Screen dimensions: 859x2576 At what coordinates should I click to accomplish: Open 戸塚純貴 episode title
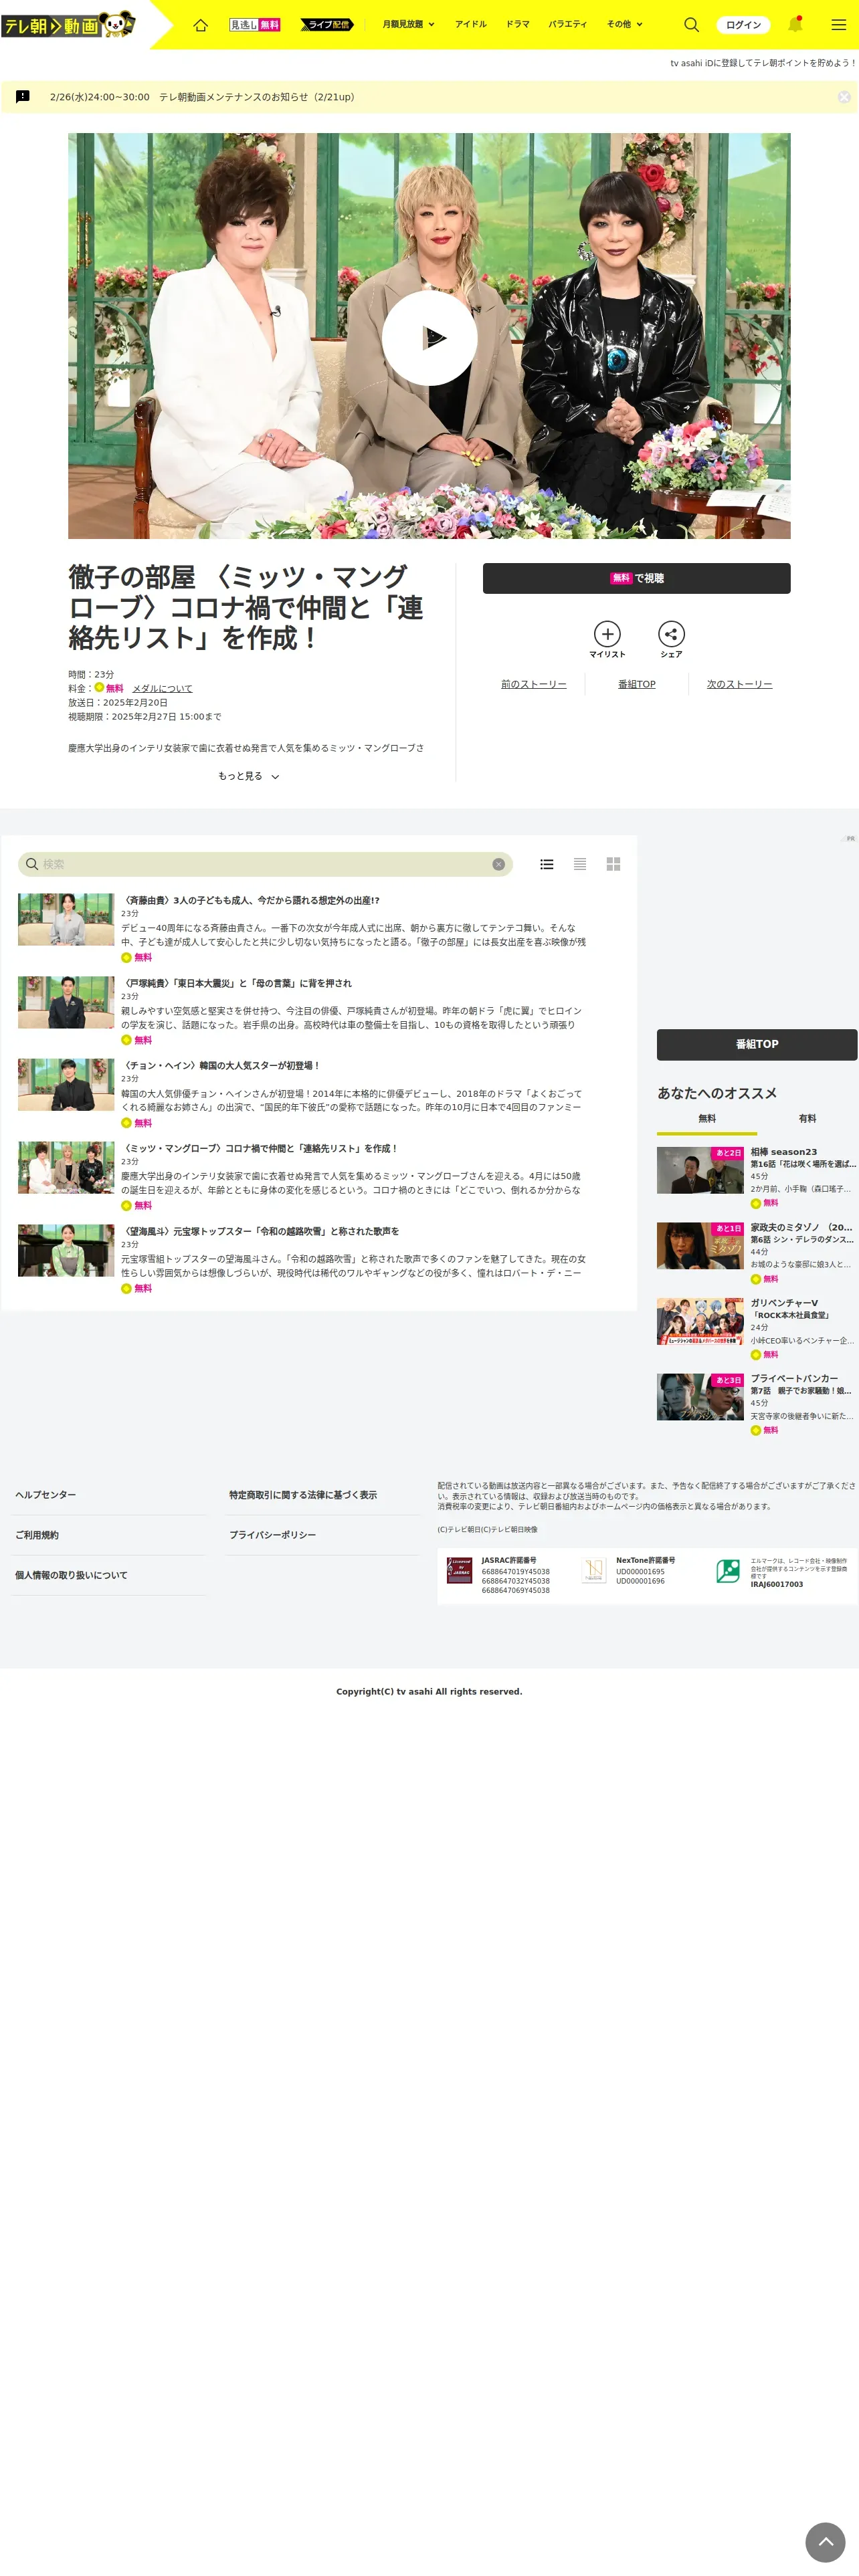[236, 983]
